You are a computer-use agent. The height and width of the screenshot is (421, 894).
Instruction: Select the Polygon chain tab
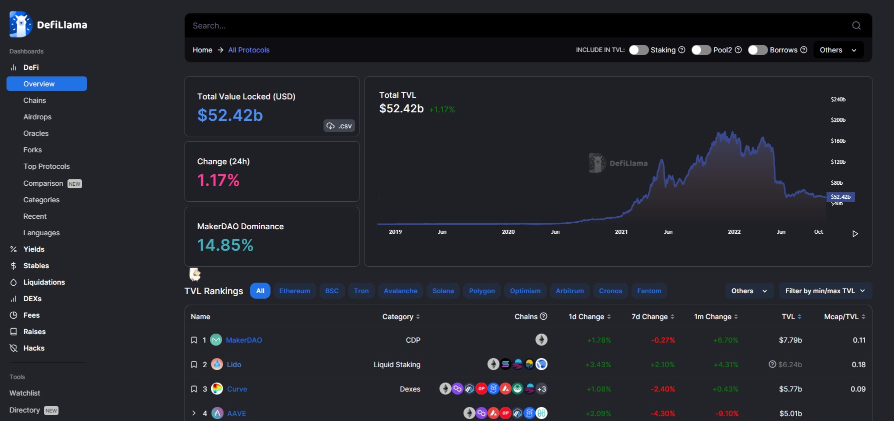pyautogui.click(x=482, y=291)
